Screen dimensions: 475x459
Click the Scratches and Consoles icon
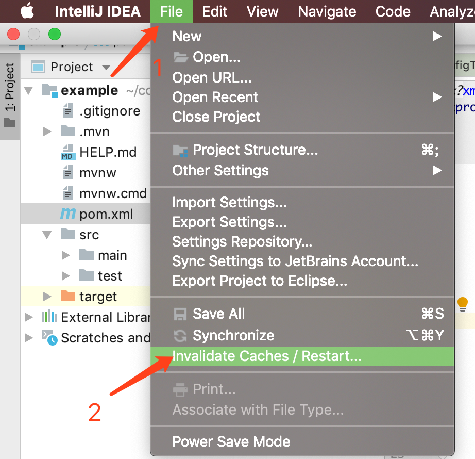[x=49, y=338]
